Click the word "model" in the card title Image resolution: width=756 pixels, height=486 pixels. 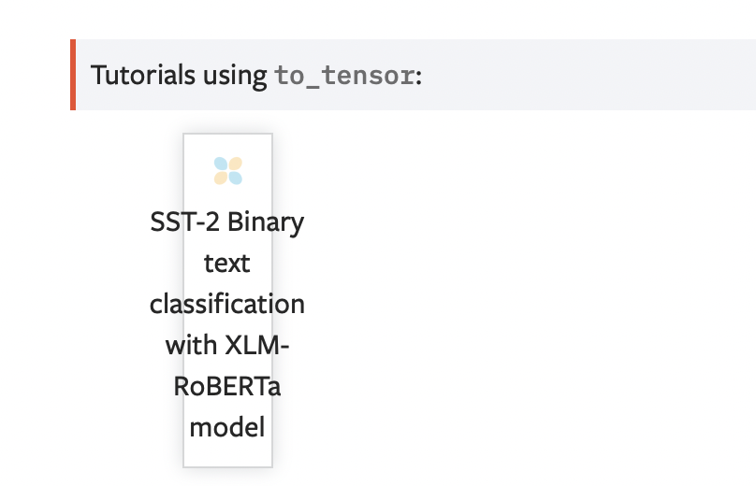[227, 428]
